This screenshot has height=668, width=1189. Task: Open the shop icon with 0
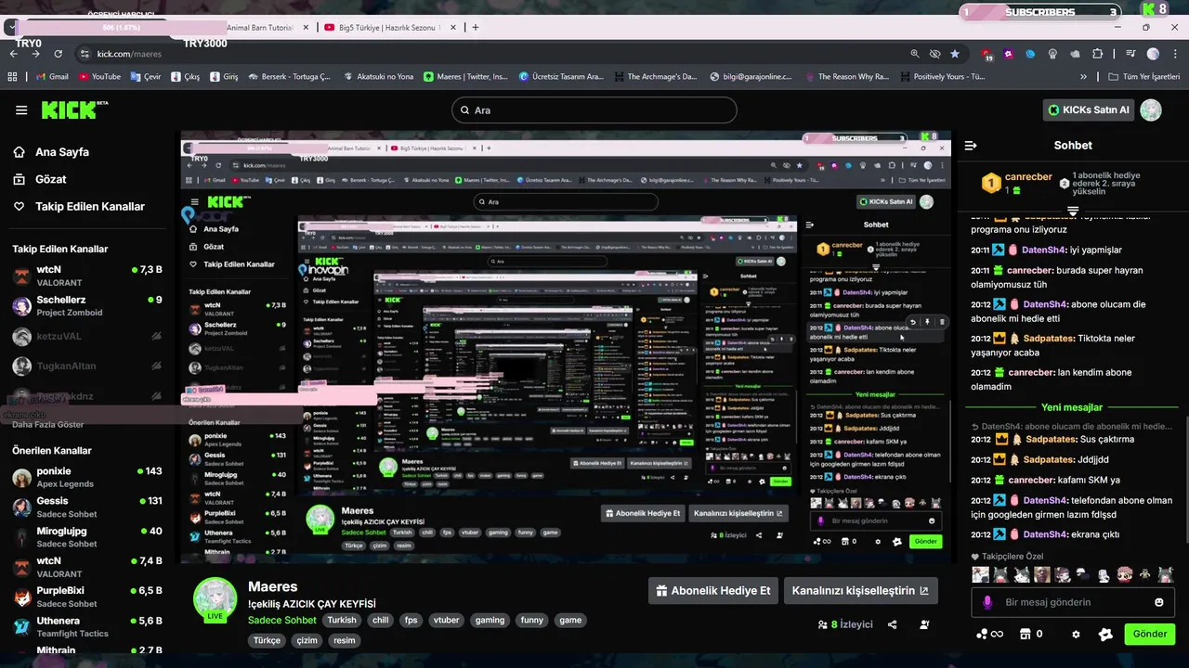coord(1031,635)
